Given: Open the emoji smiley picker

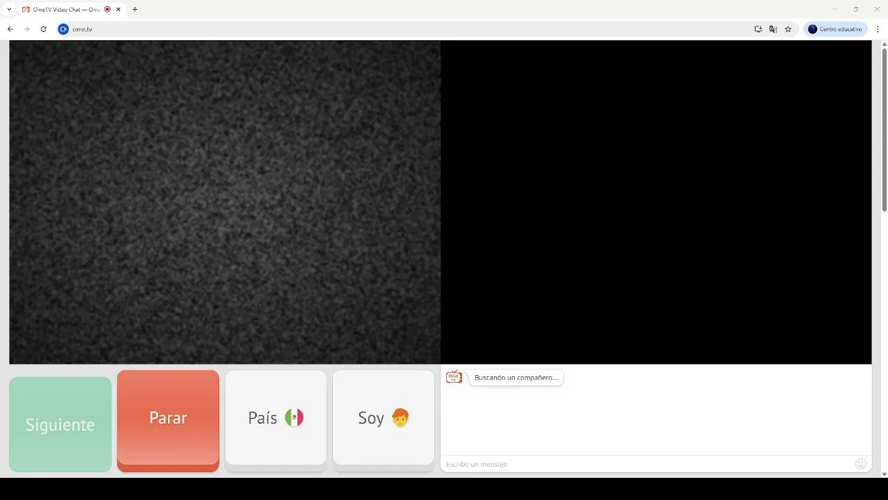Looking at the screenshot, I should click(x=861, y=464).
